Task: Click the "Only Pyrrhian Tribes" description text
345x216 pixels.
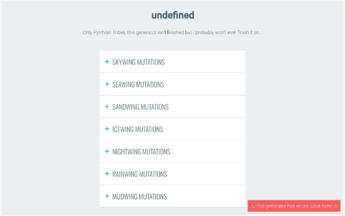Action: (x=172, y=32)
